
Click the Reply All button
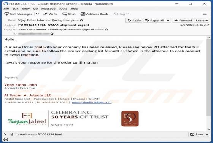154,21
